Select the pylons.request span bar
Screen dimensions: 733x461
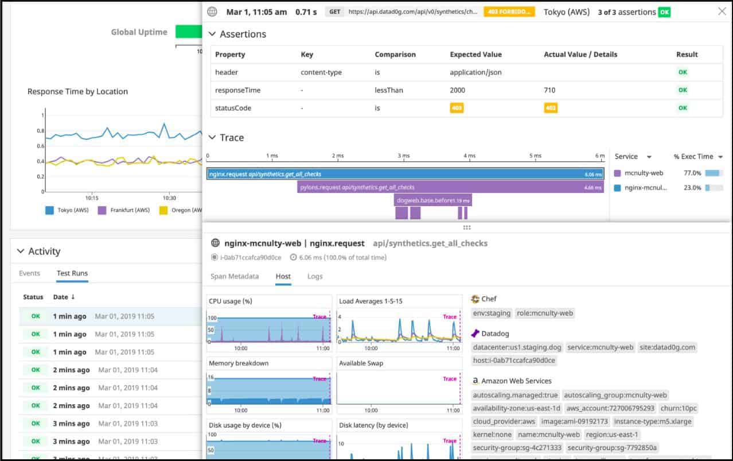451,187
